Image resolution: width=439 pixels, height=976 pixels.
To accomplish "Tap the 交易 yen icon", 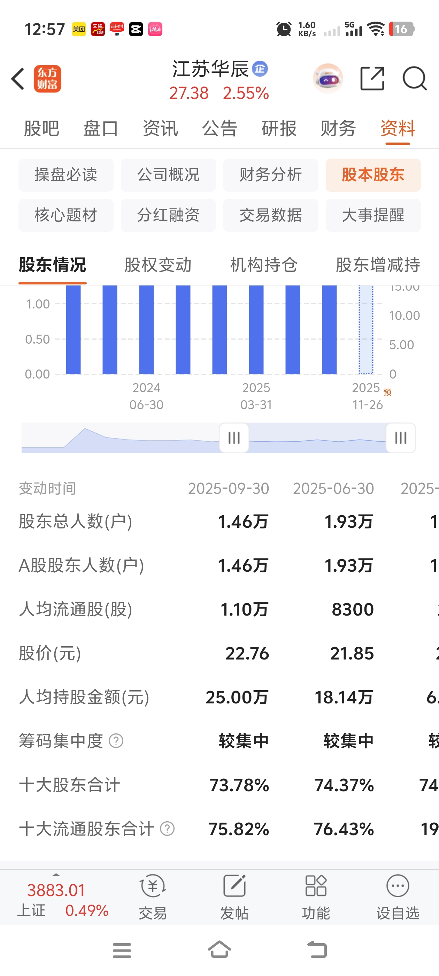I will 153,886.
